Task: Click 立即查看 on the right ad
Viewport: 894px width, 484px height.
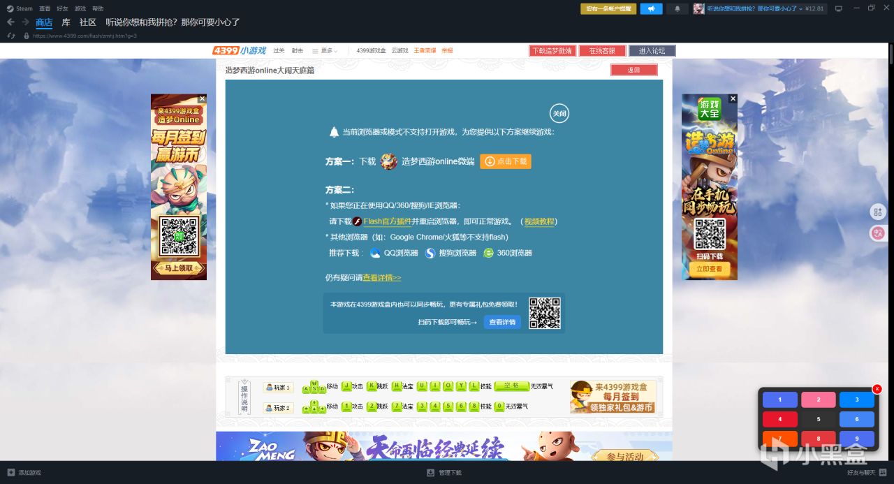Action: (x=709, y=268)
